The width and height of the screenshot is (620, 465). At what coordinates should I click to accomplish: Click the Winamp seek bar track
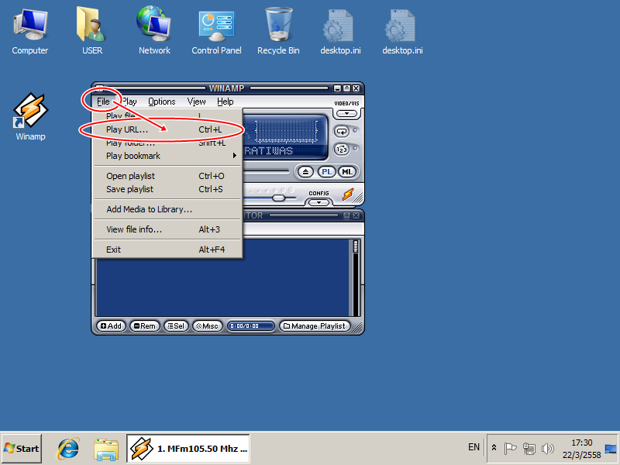point(267,171)
